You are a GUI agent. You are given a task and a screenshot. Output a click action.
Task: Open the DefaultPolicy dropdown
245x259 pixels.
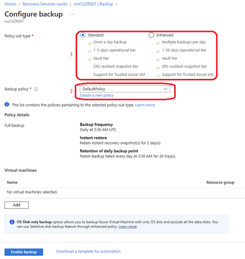click(125, 89)
